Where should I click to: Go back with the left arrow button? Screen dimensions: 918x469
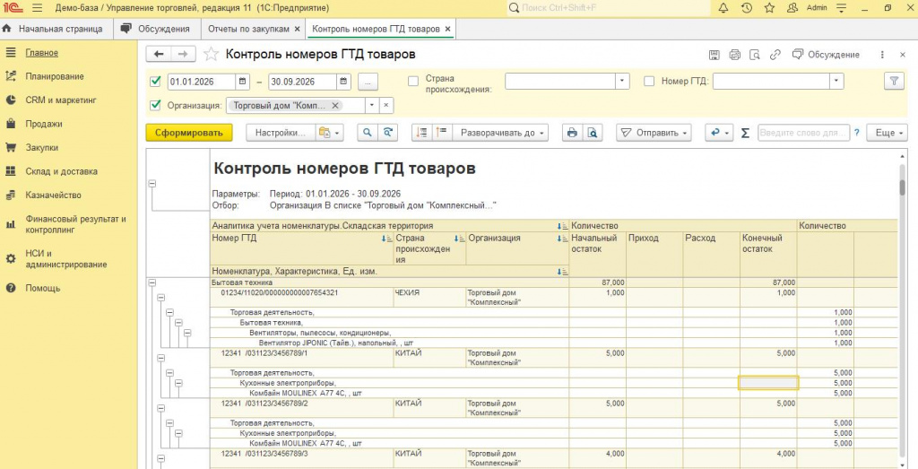point(159,54)
